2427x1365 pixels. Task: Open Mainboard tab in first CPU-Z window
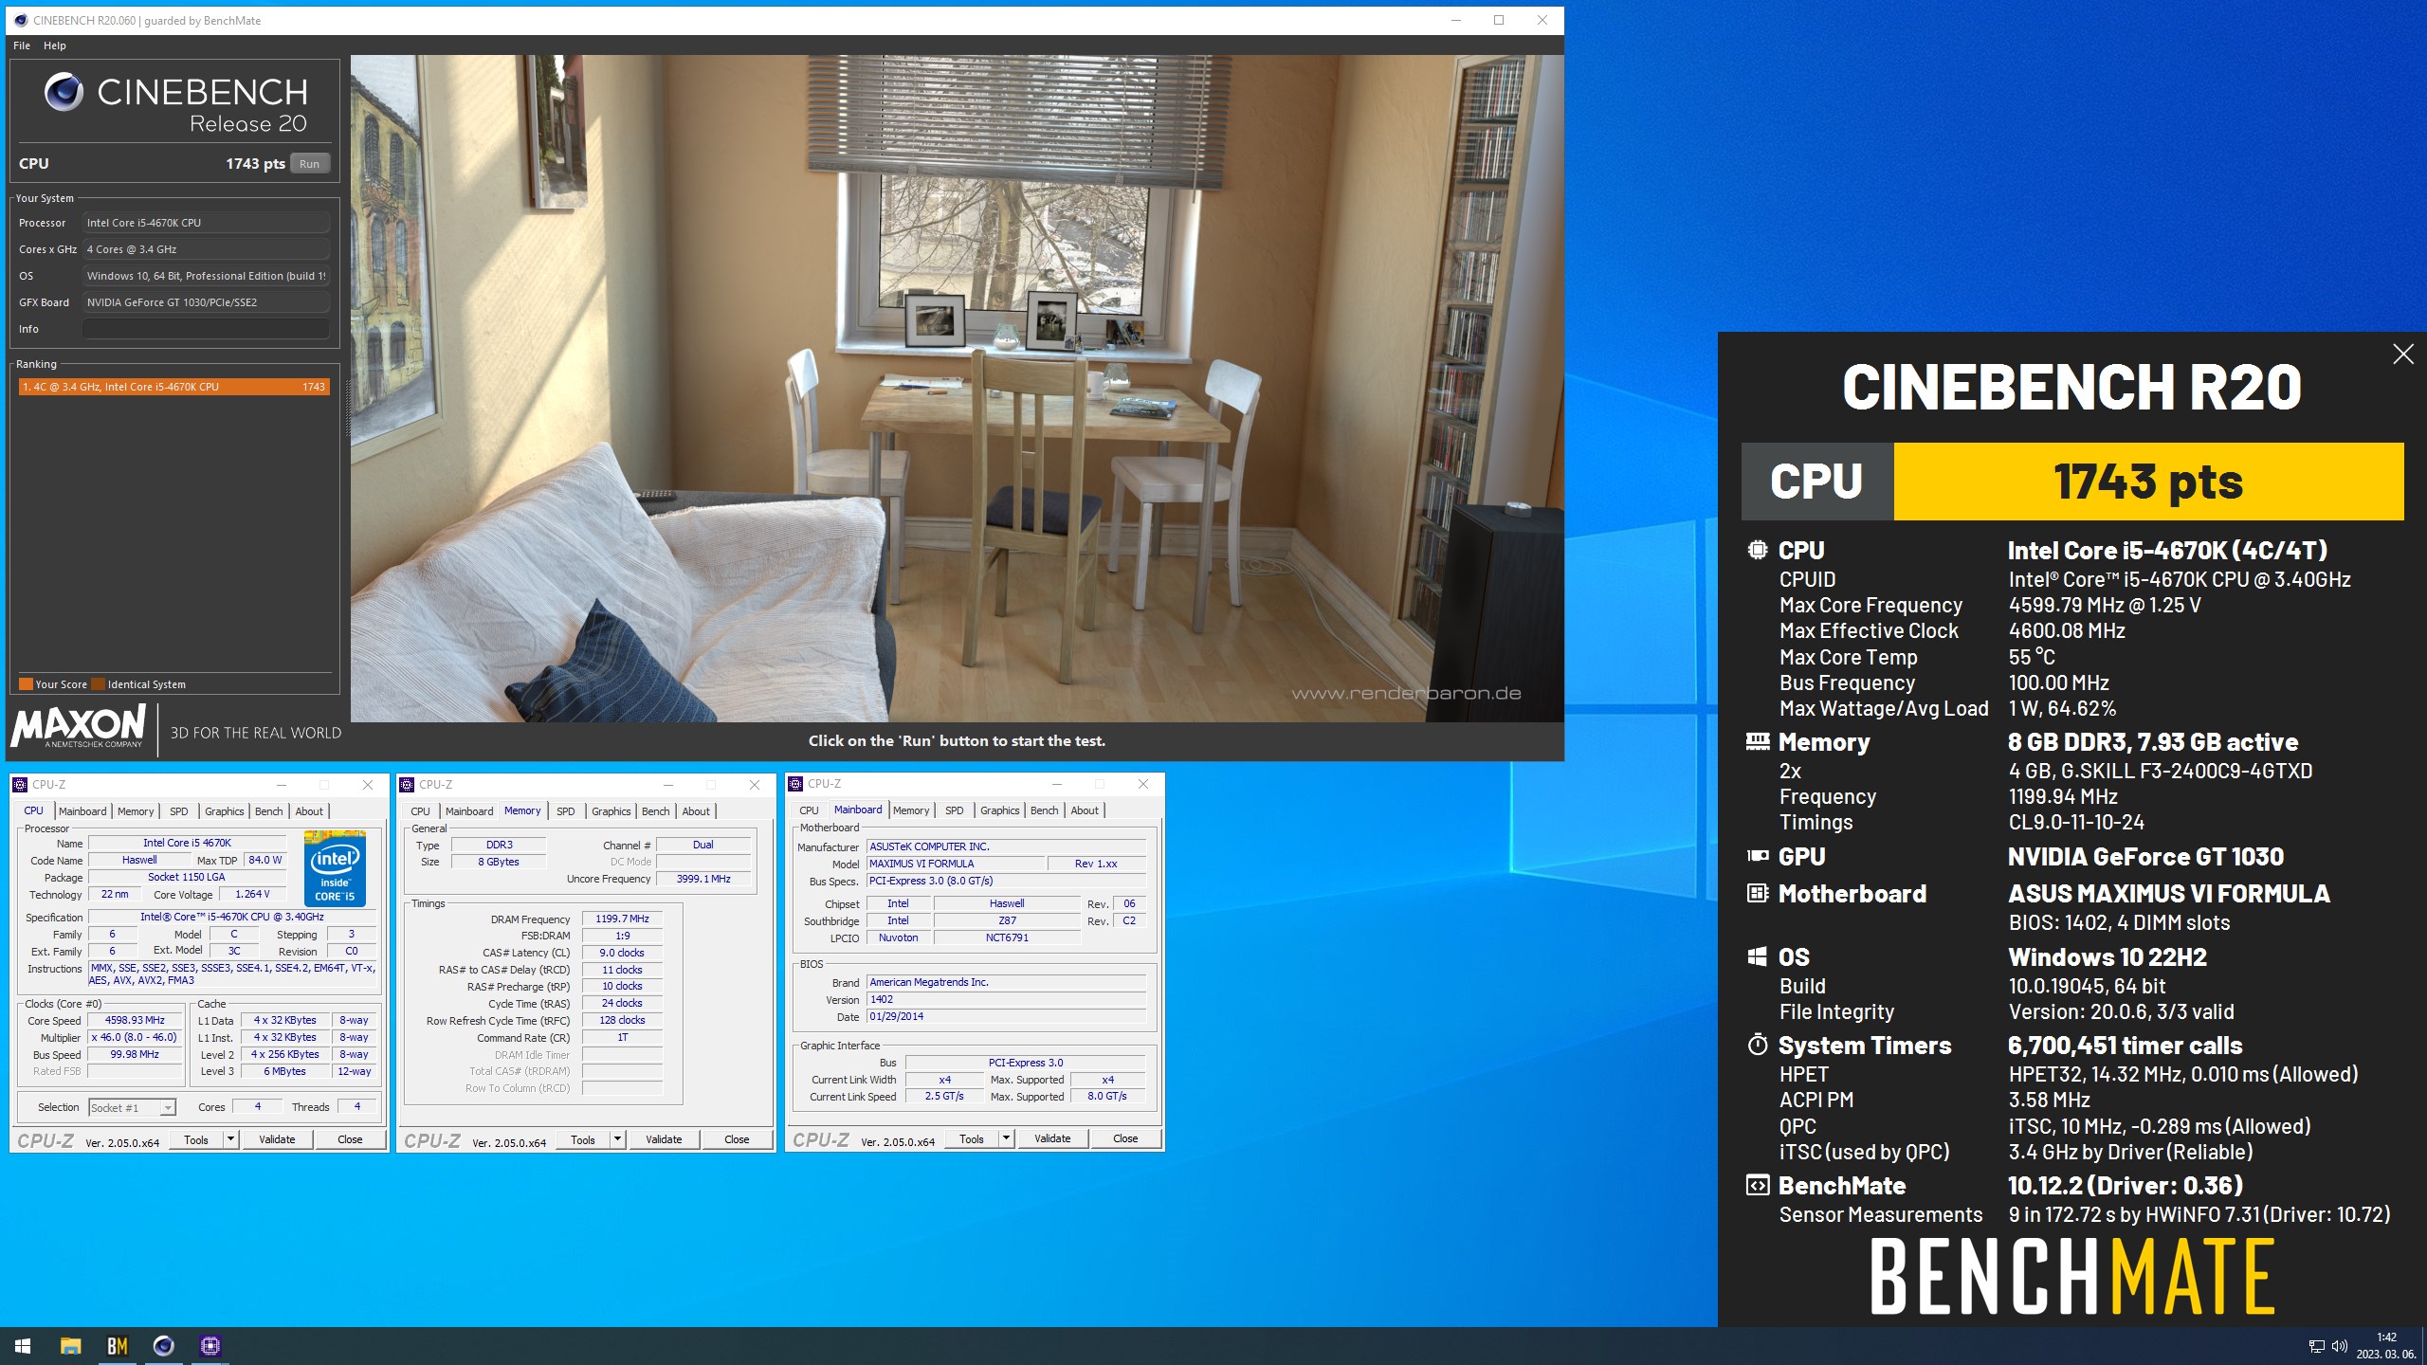(82, 811)
